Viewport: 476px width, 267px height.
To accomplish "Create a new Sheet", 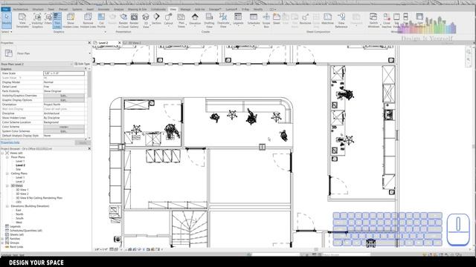I will pos(277,19).
